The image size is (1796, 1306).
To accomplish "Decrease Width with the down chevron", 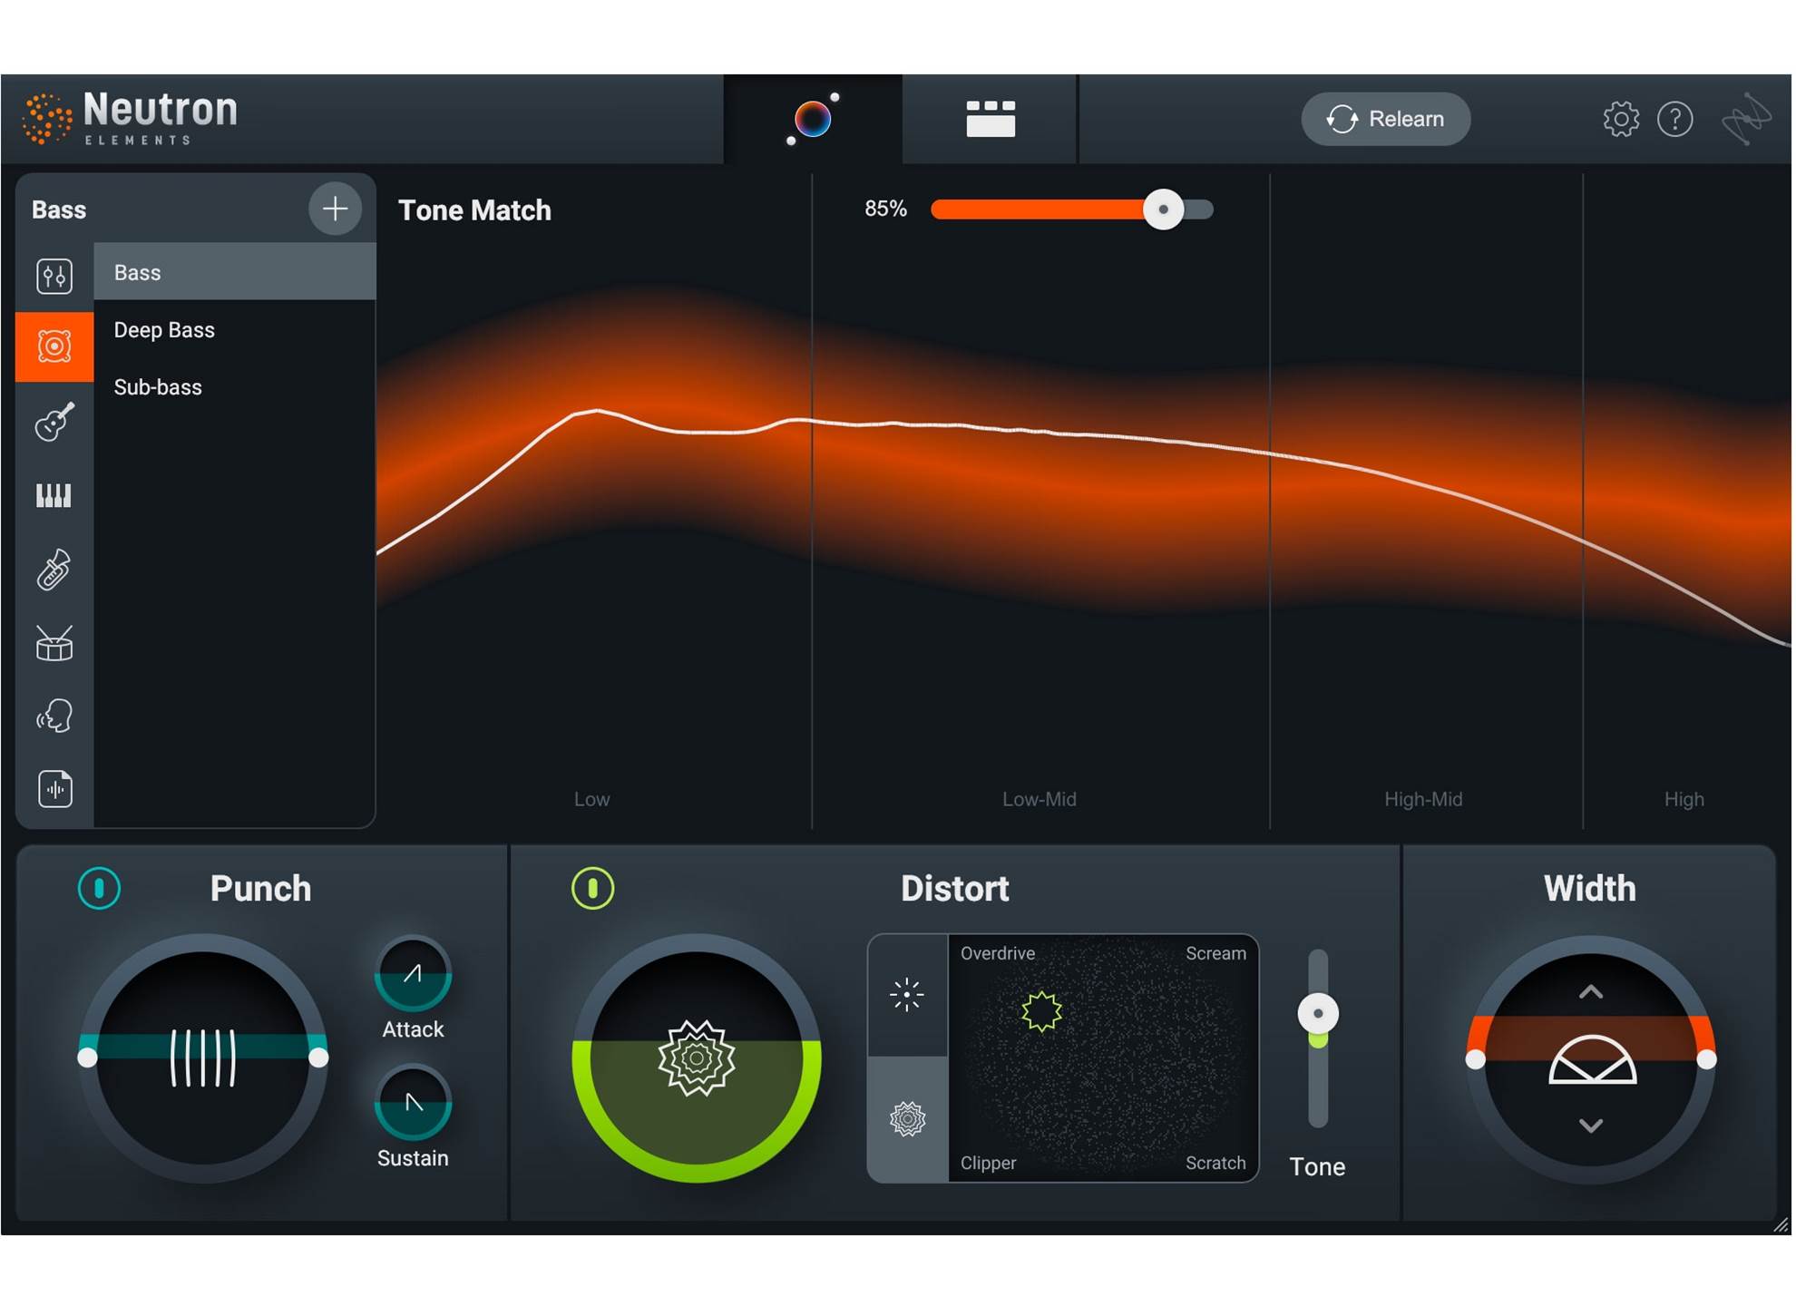I will coord(1590,1126).
